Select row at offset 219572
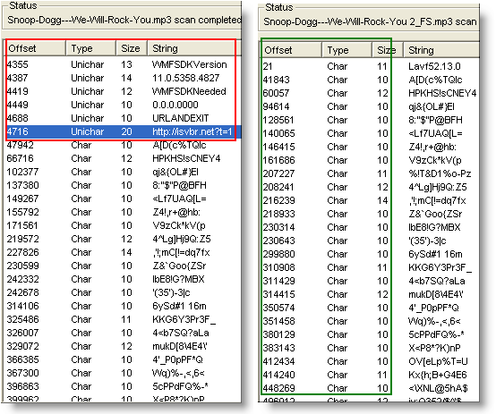 click(x=123, y=239)
